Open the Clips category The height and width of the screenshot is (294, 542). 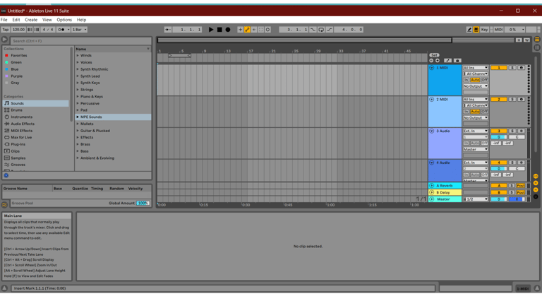[x=16, y=151]
